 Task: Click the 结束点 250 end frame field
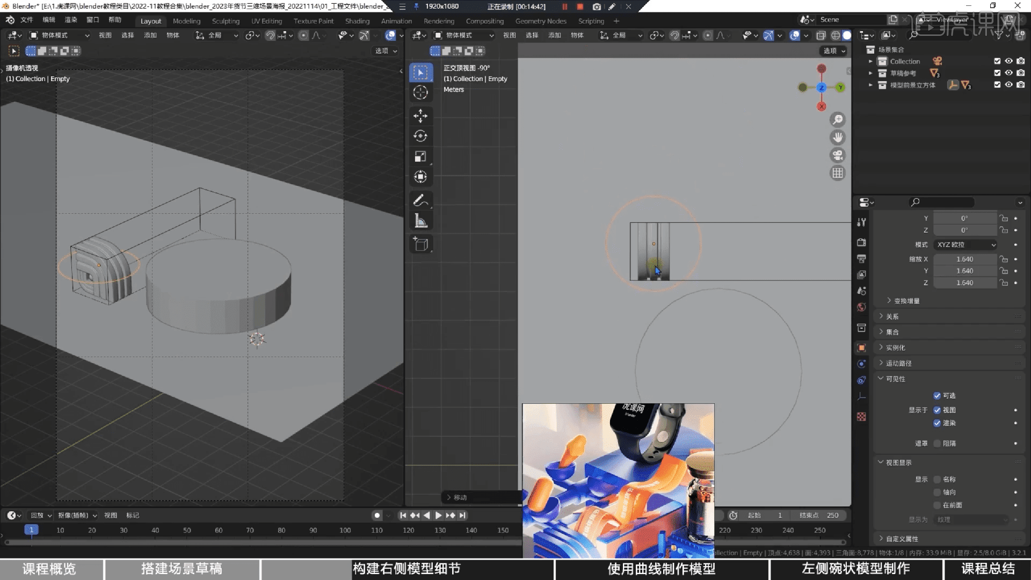(x=819, y=516)
